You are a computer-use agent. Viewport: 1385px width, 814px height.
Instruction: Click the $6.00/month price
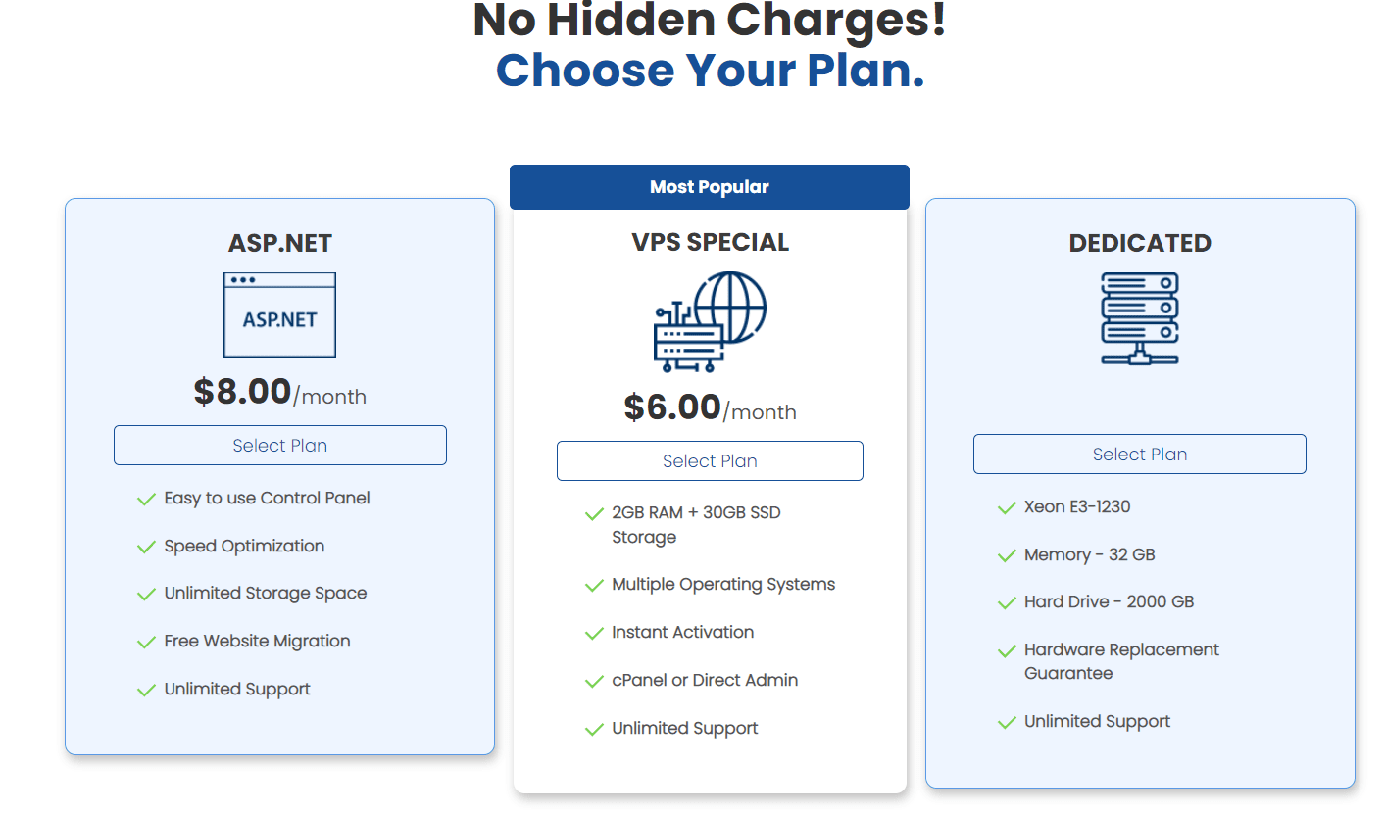pyautogui.click(x=710, y=408)
